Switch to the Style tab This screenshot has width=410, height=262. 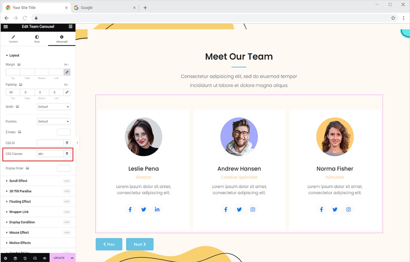[37, 39]
